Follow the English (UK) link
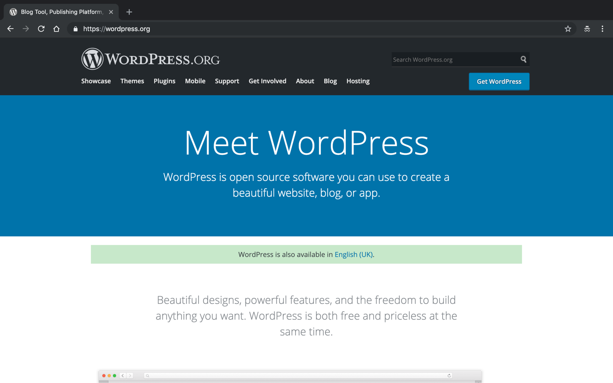The height and width of the screenshot is (383, 613). point(354,254)
